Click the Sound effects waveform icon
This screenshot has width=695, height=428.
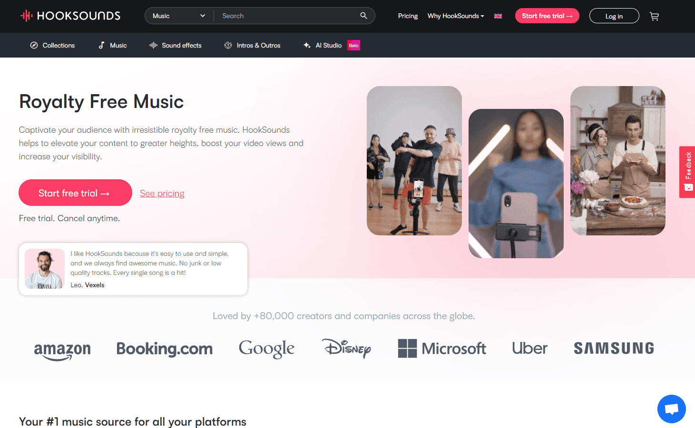click(x=153, y=45)
